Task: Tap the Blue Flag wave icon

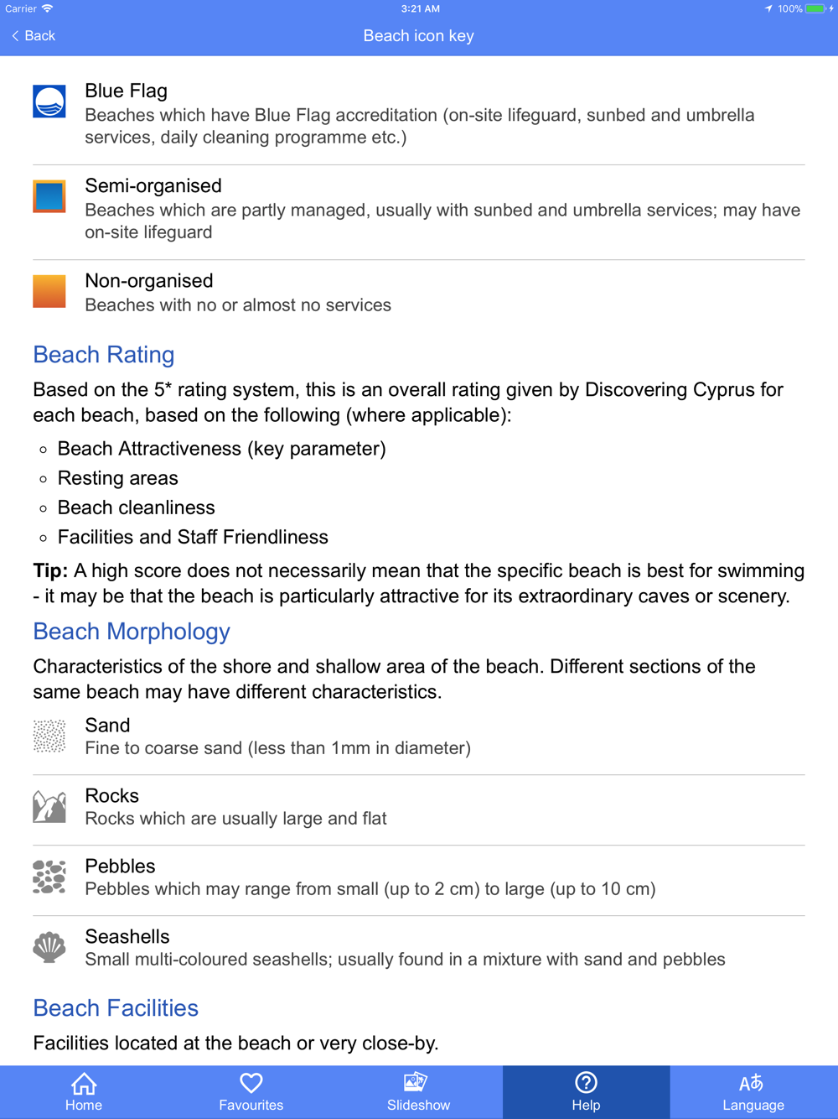Action: pos(49,101)
